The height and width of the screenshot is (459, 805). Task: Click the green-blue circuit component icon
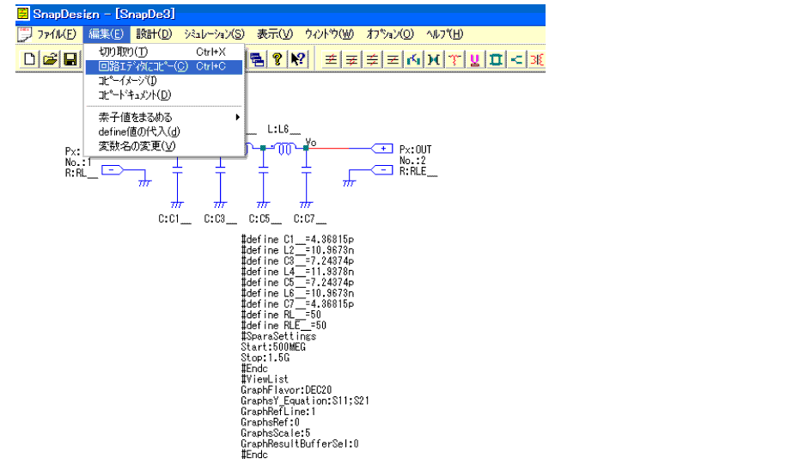[413, 59]
